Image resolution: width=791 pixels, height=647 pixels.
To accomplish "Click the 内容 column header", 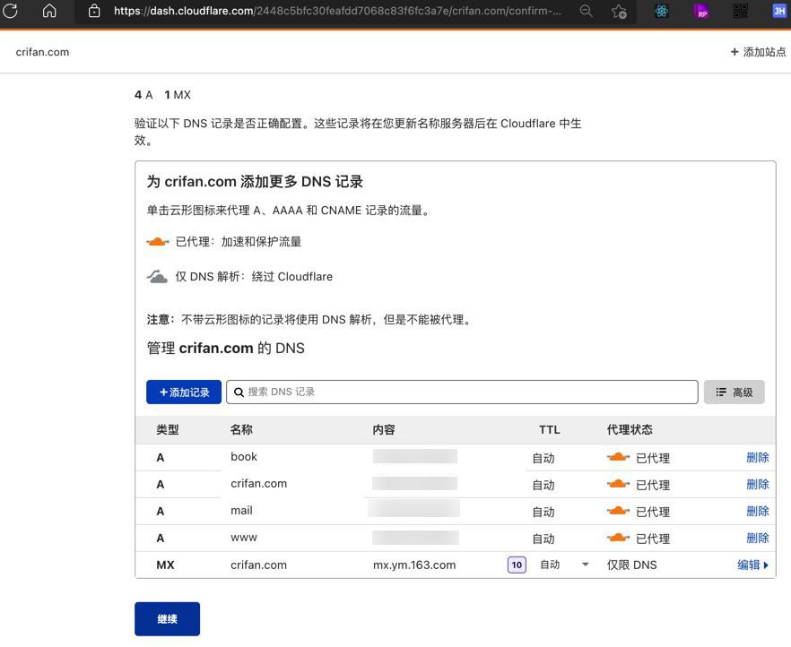I will click(x=384, y=430).
